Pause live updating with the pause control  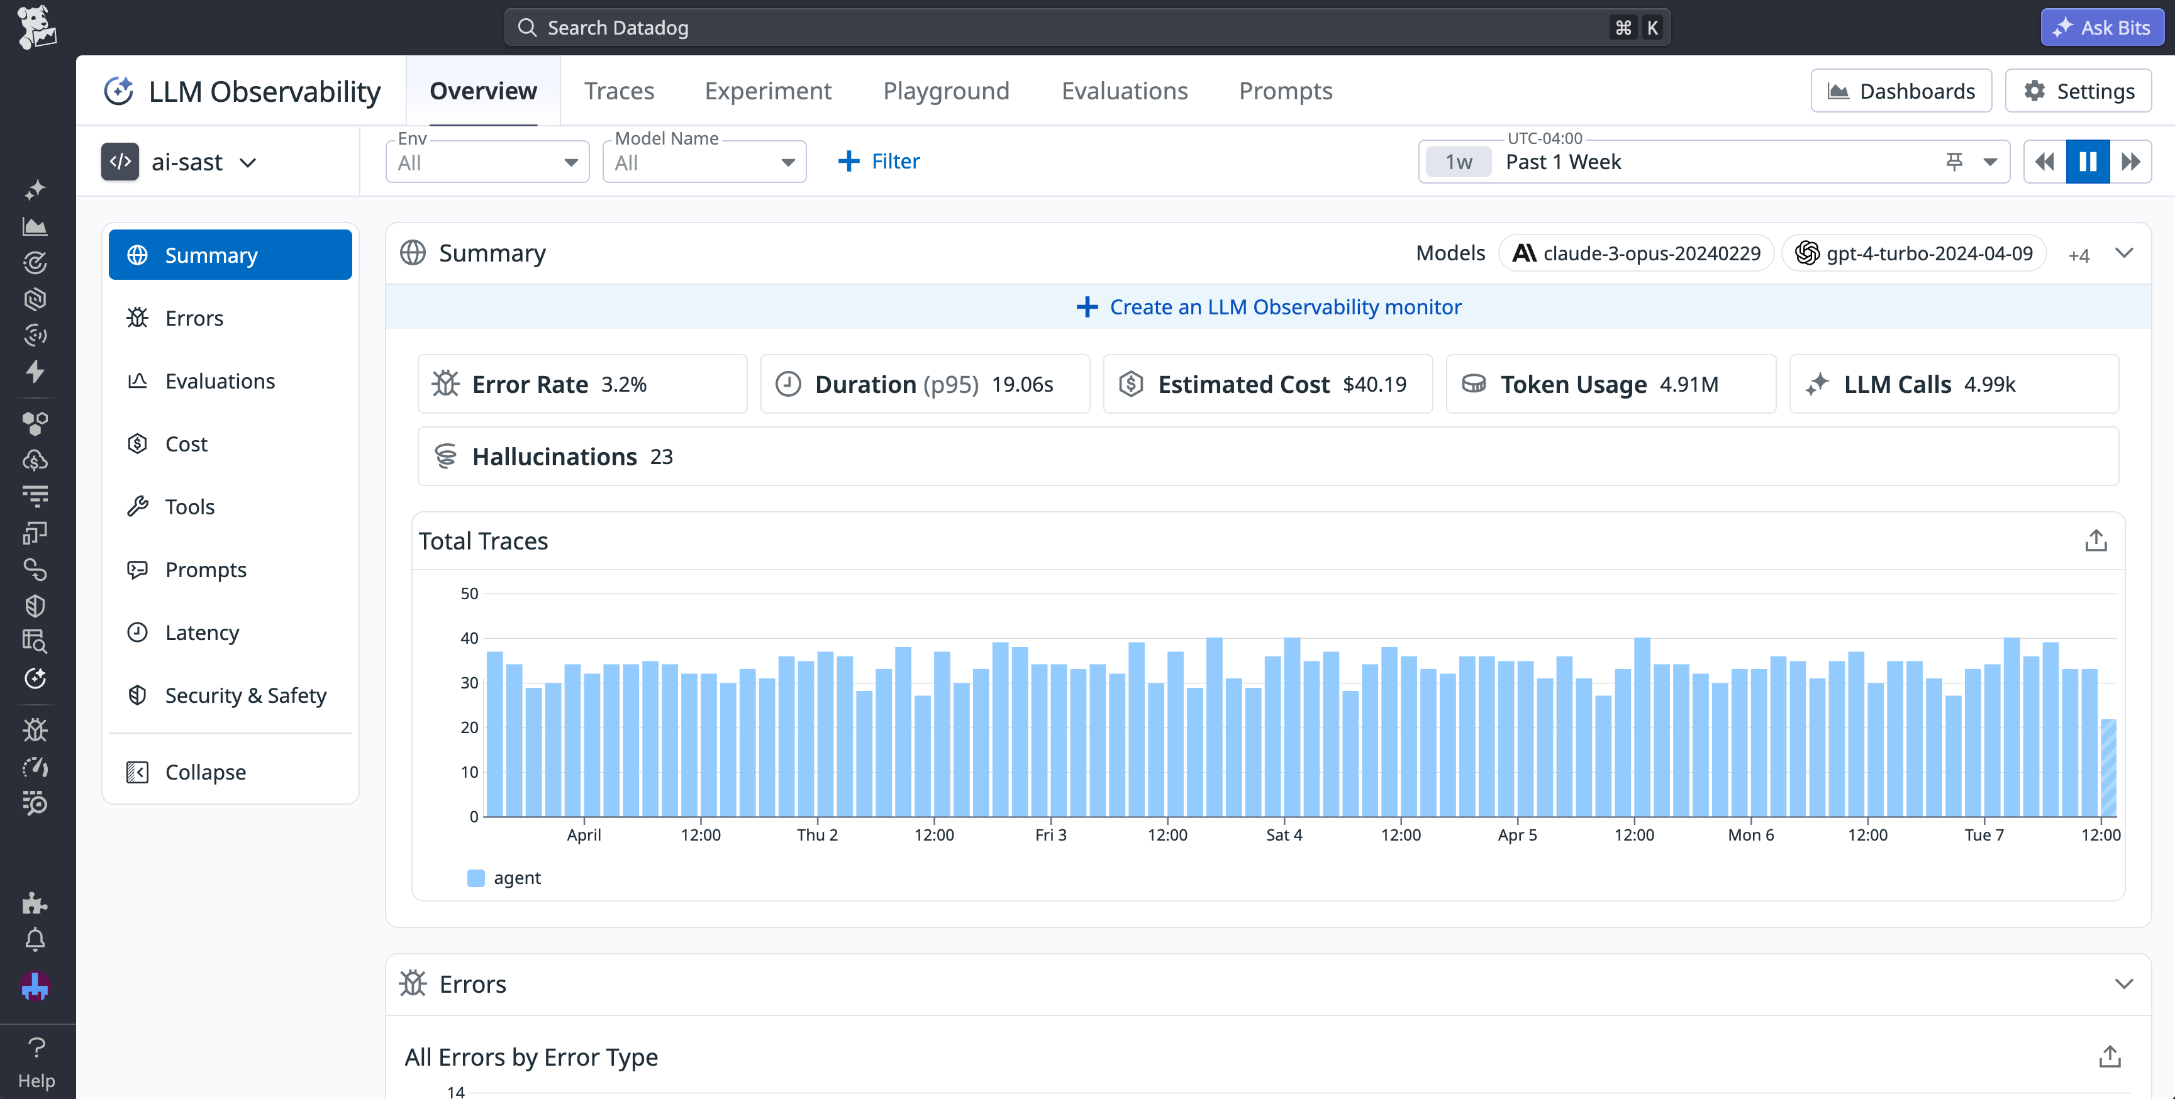coord(2087,160)
